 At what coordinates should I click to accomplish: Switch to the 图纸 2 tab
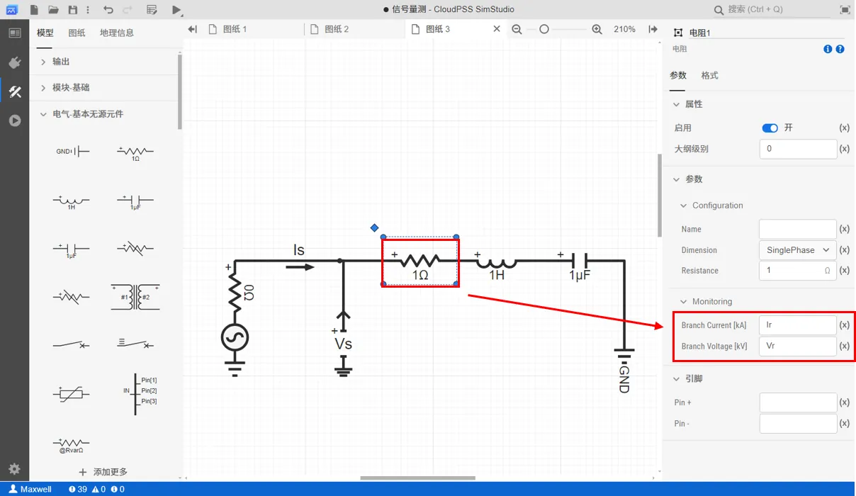[337, 29]
